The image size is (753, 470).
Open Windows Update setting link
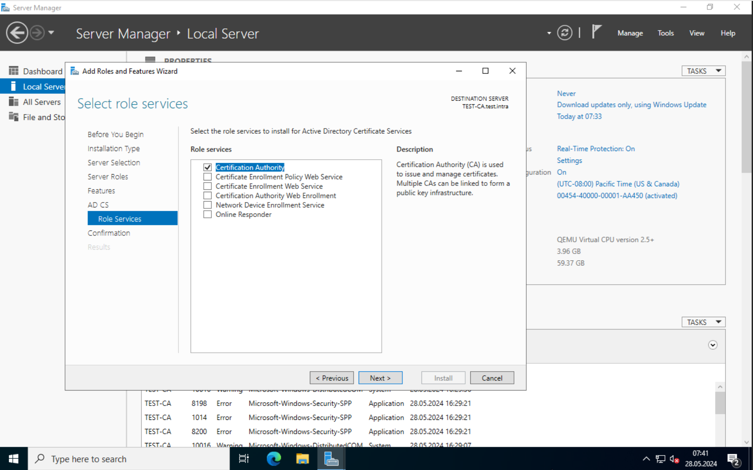tap(631, 105)
